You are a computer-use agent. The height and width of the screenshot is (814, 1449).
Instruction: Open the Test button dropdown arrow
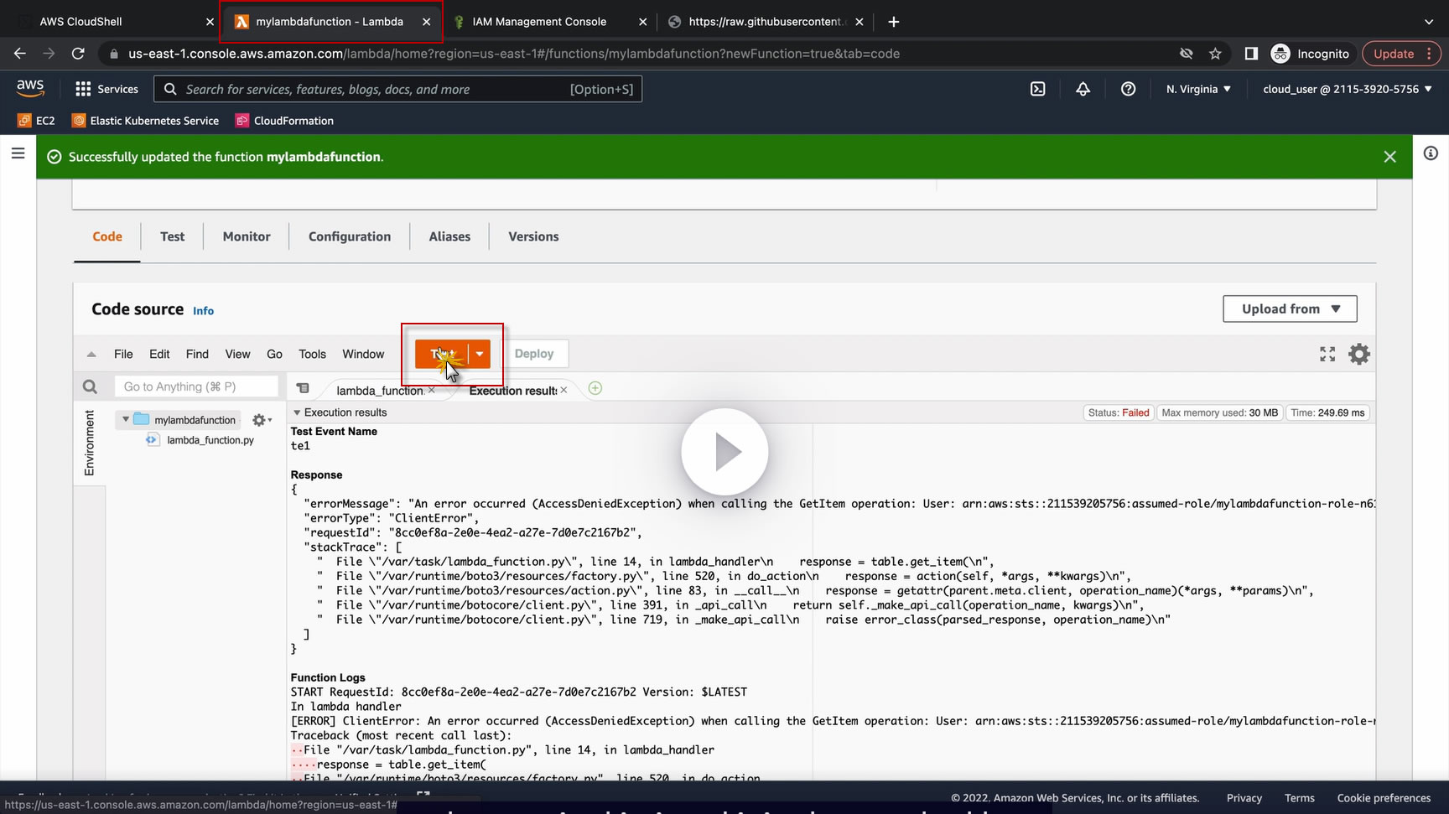coord(480,354)
